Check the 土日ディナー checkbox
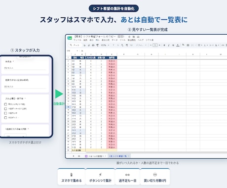 pos(5,118)
